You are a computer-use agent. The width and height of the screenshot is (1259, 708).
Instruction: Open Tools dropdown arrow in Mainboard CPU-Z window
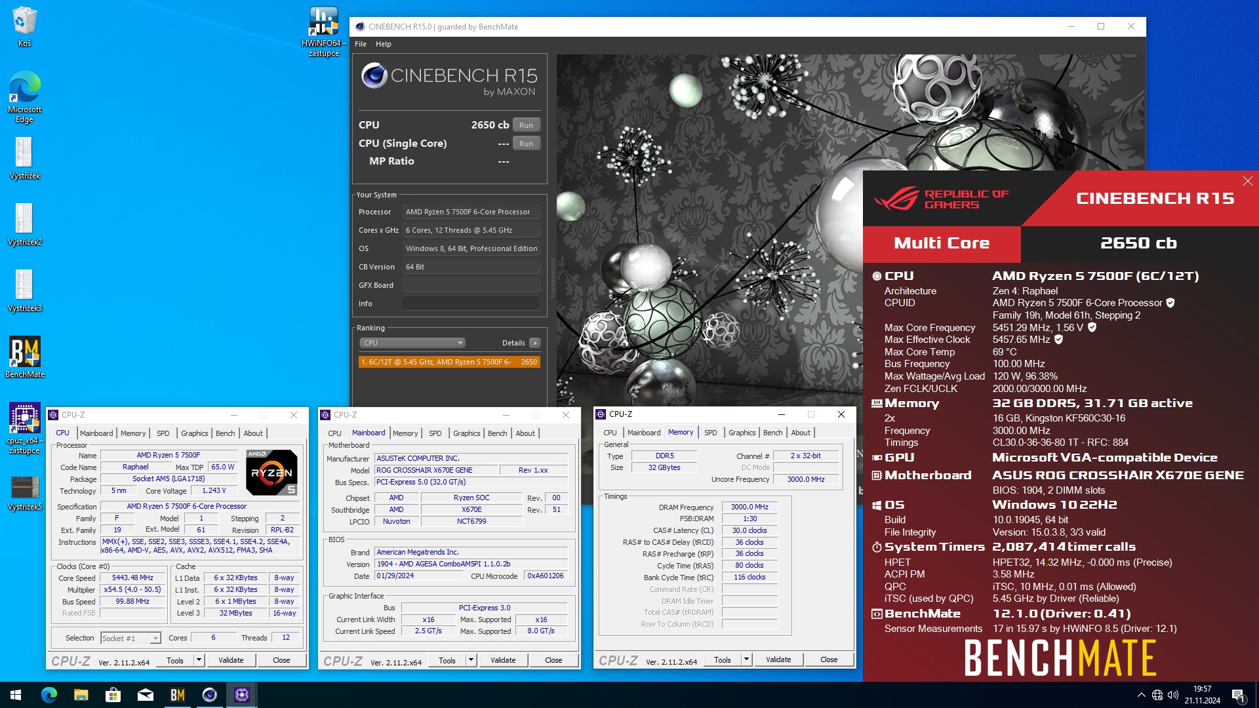[x=471, y=660]
